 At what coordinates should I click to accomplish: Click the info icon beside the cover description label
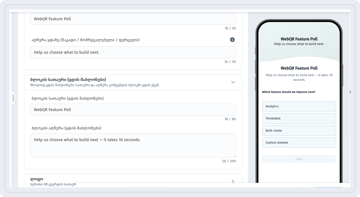232,40
